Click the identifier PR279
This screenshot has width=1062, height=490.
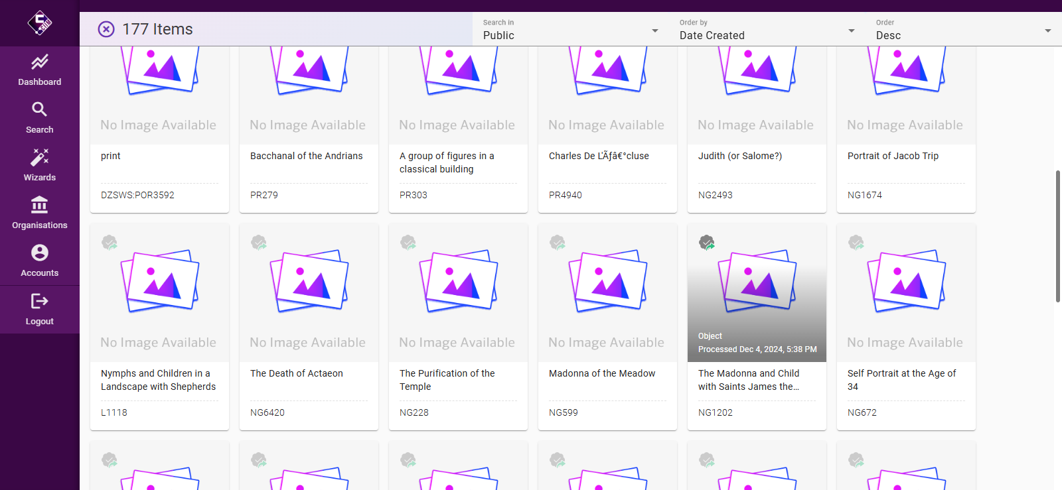(264, 195)
